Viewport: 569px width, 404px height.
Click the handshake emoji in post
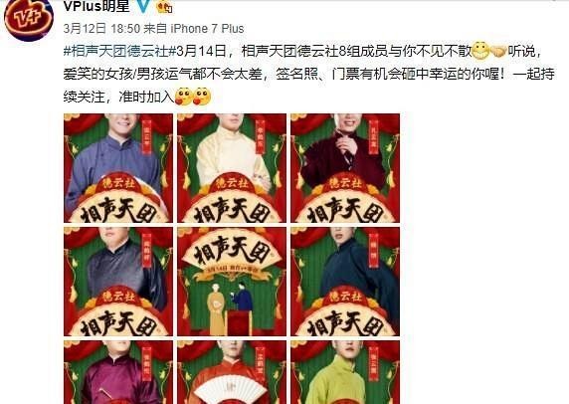497,52
